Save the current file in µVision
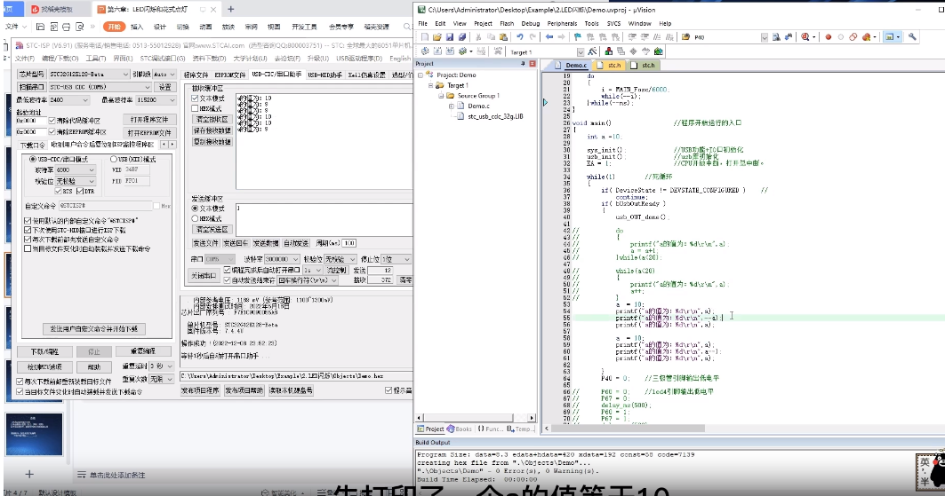 pos(450,37)
